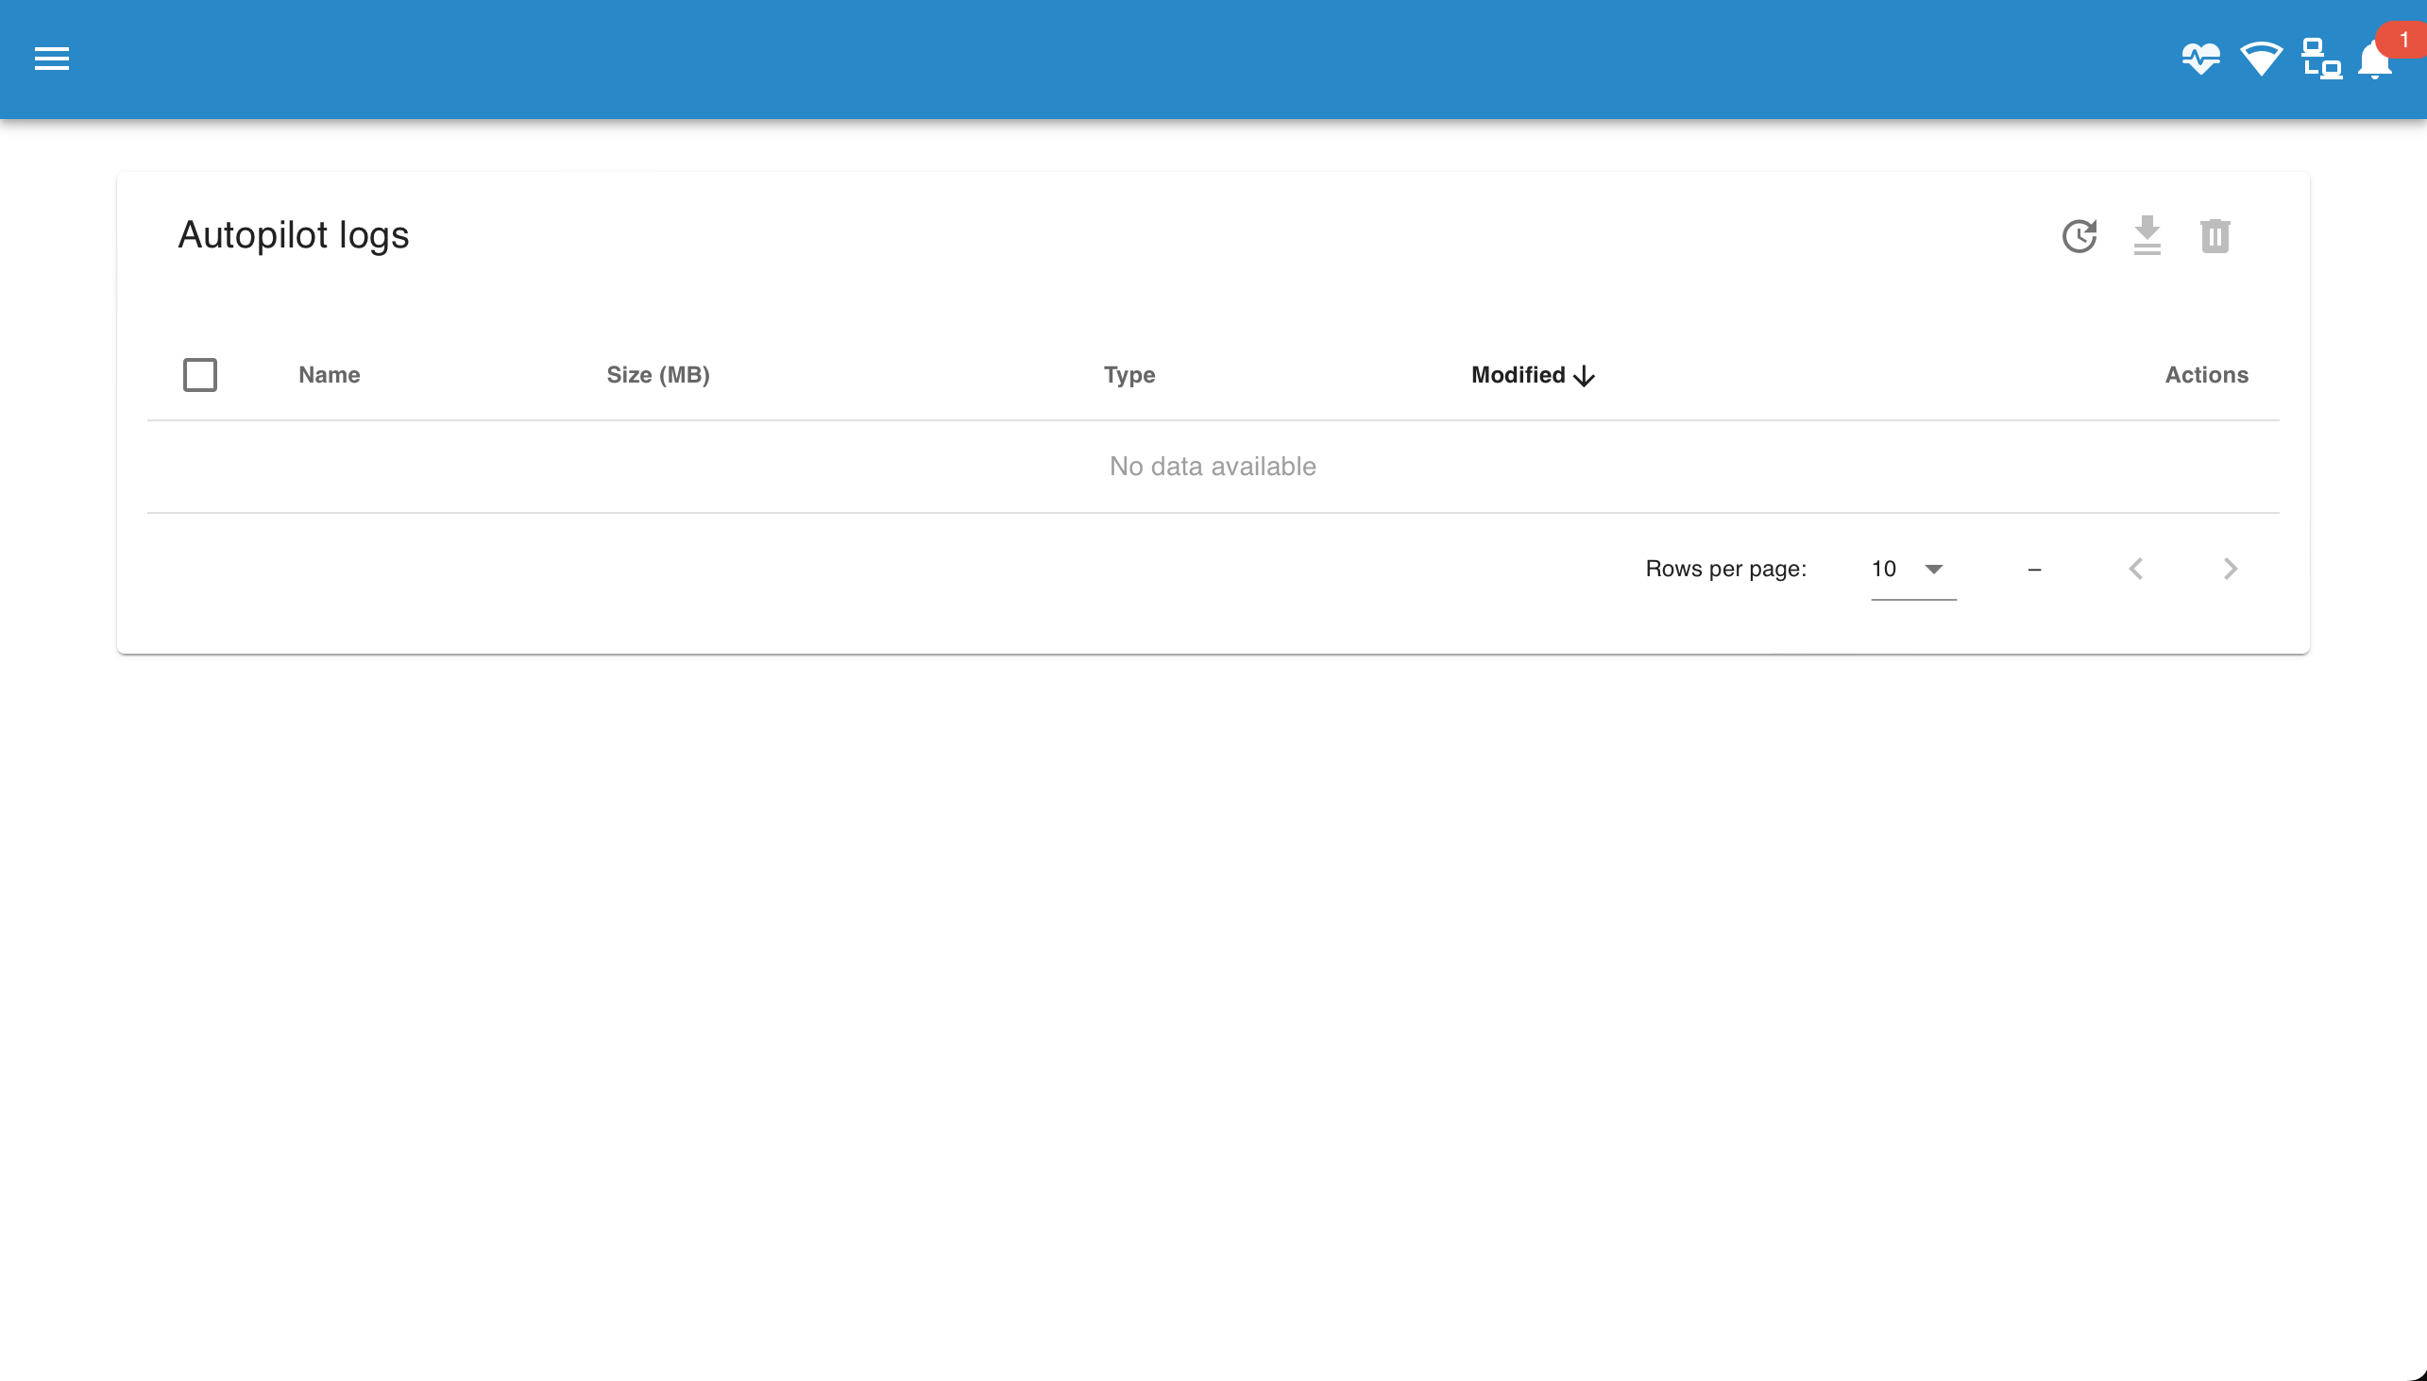Viewport: 2427px width, 1381px height.
Task: Click the No data available message
Action: 1213,467
